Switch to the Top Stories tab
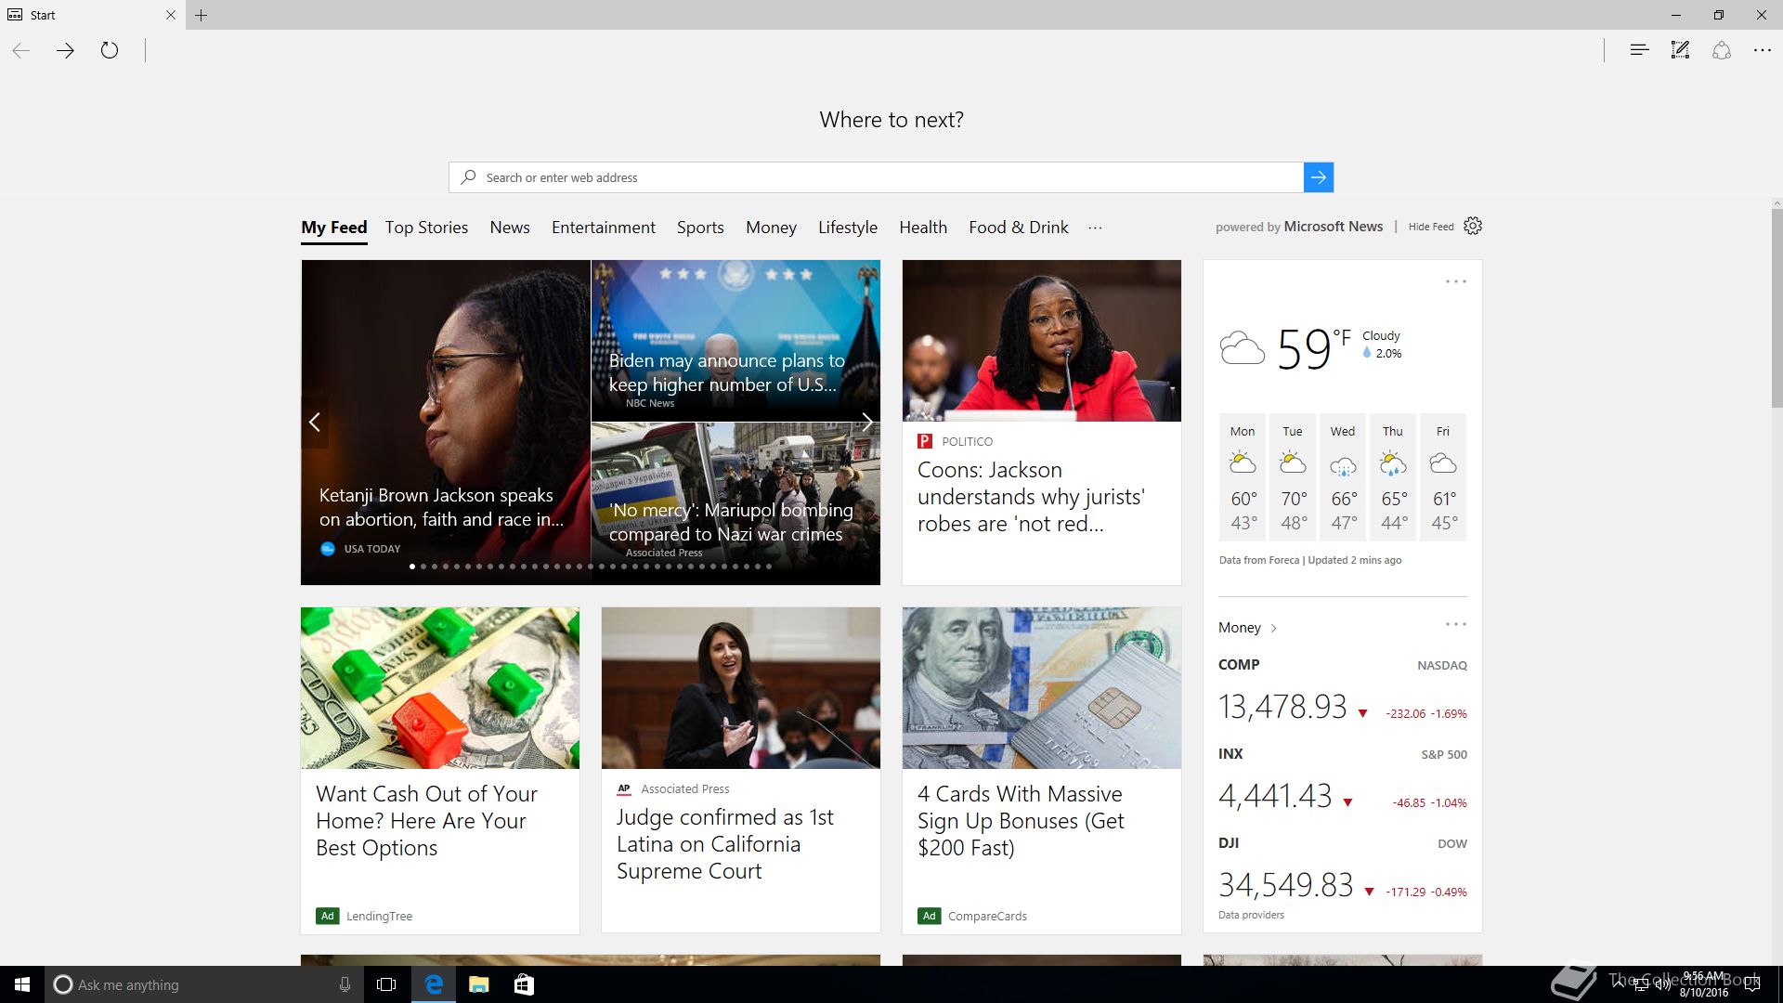 pos(426,228)
